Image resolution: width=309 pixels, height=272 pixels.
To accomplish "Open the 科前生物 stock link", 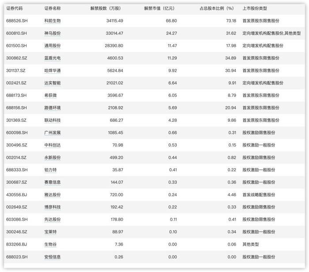I will click(x=53, y=21).
